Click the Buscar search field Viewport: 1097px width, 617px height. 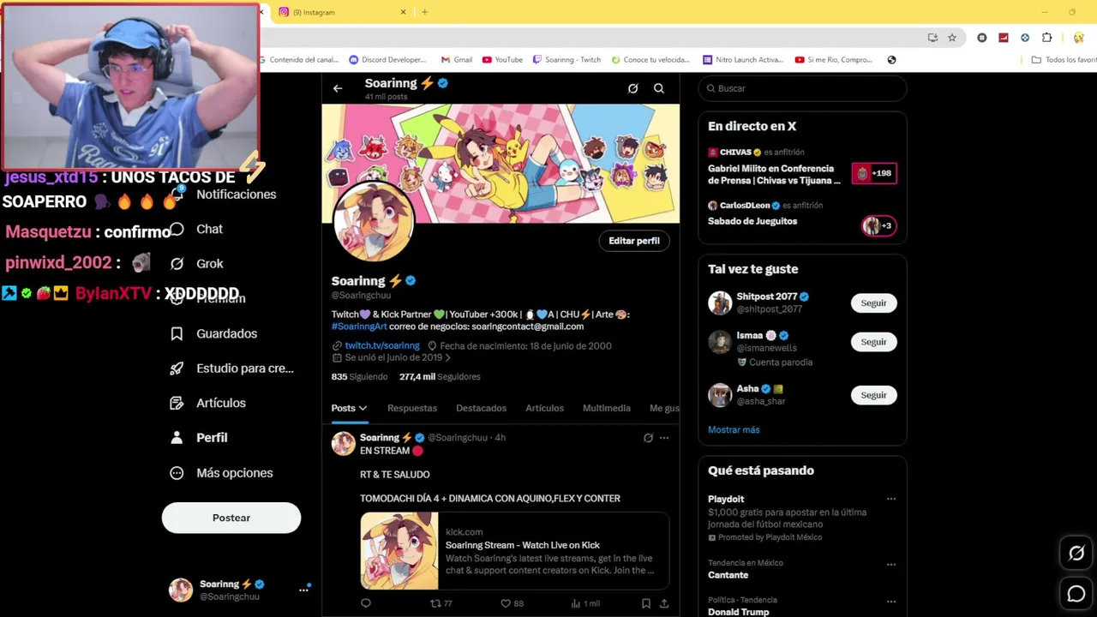click(x=802, y=88)
